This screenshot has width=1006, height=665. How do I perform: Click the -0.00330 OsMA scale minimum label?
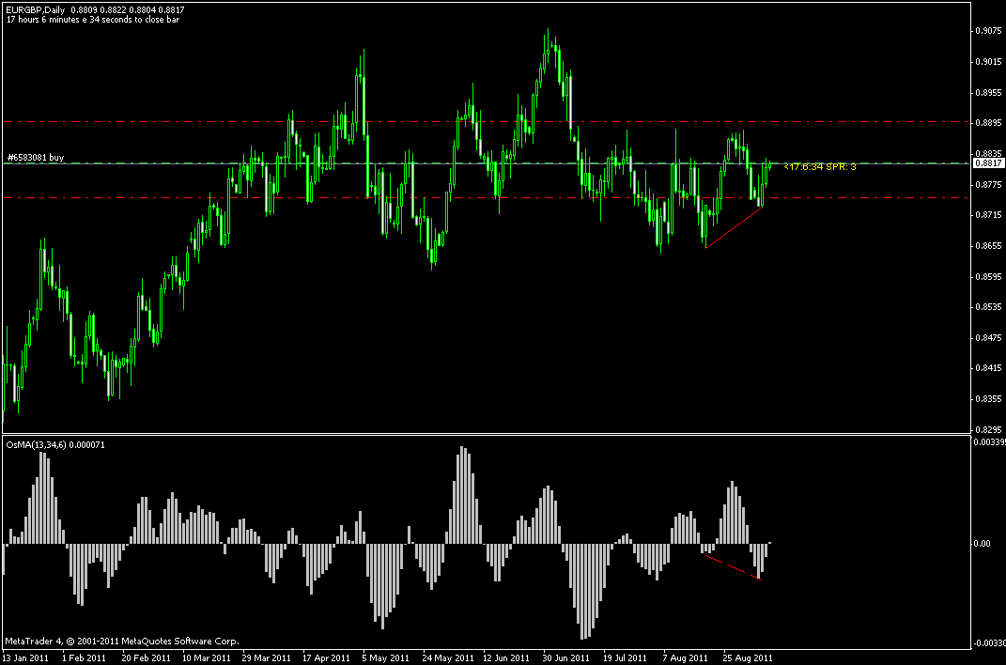click(x=989, y=642)
